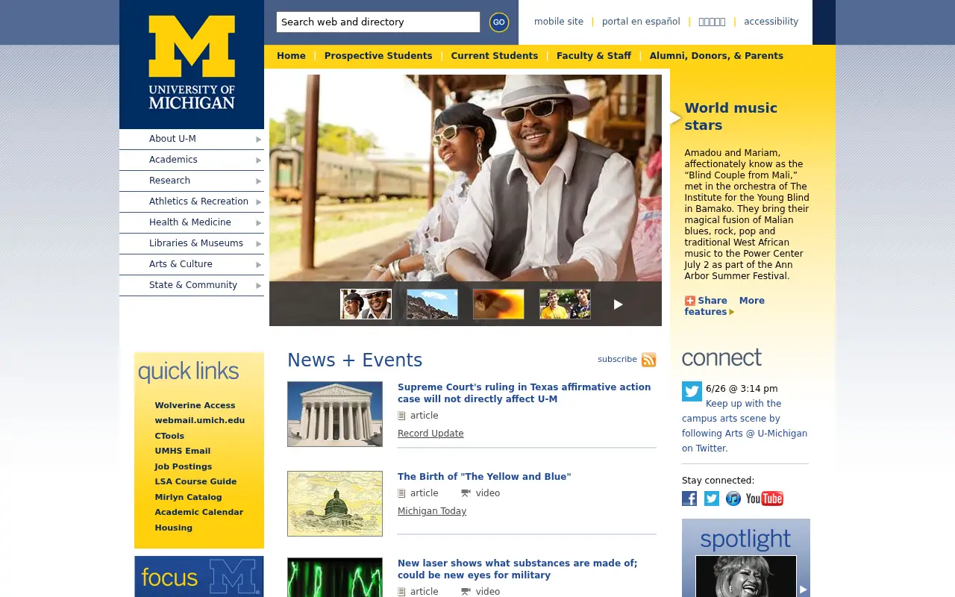Play the feature slideshow

618,304
